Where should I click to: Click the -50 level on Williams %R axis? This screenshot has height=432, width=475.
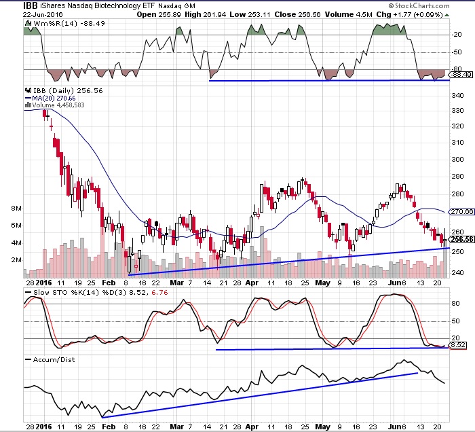pos(457,52)
